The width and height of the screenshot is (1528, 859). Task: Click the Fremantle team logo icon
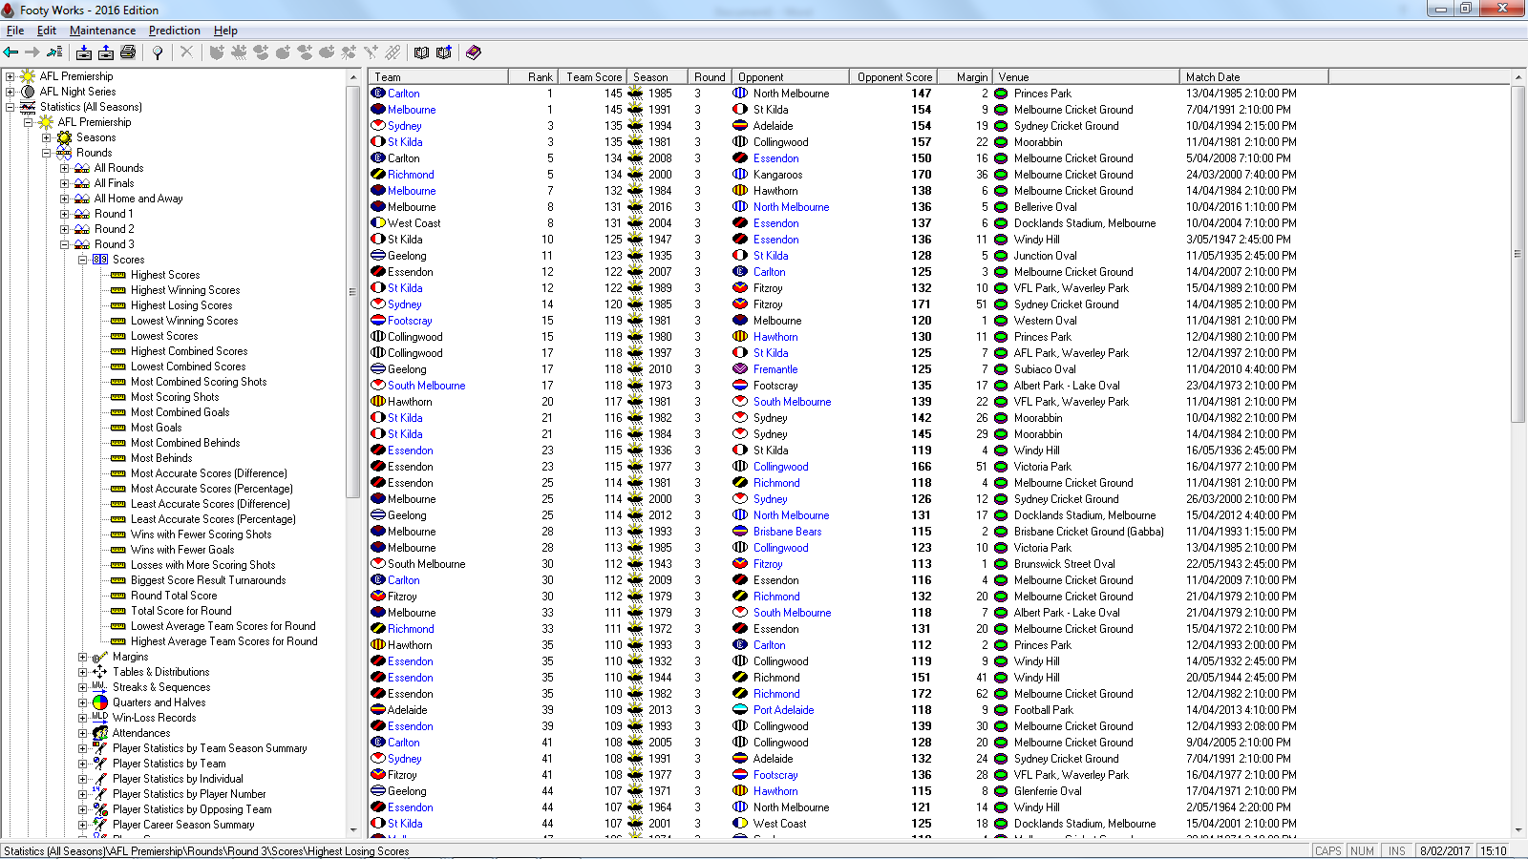click(x=740, y=369)
